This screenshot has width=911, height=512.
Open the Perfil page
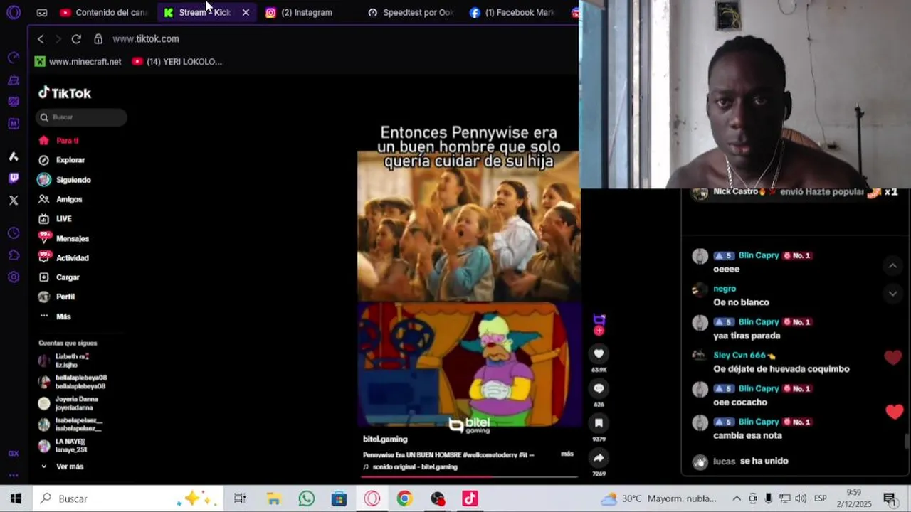(57, 297)
